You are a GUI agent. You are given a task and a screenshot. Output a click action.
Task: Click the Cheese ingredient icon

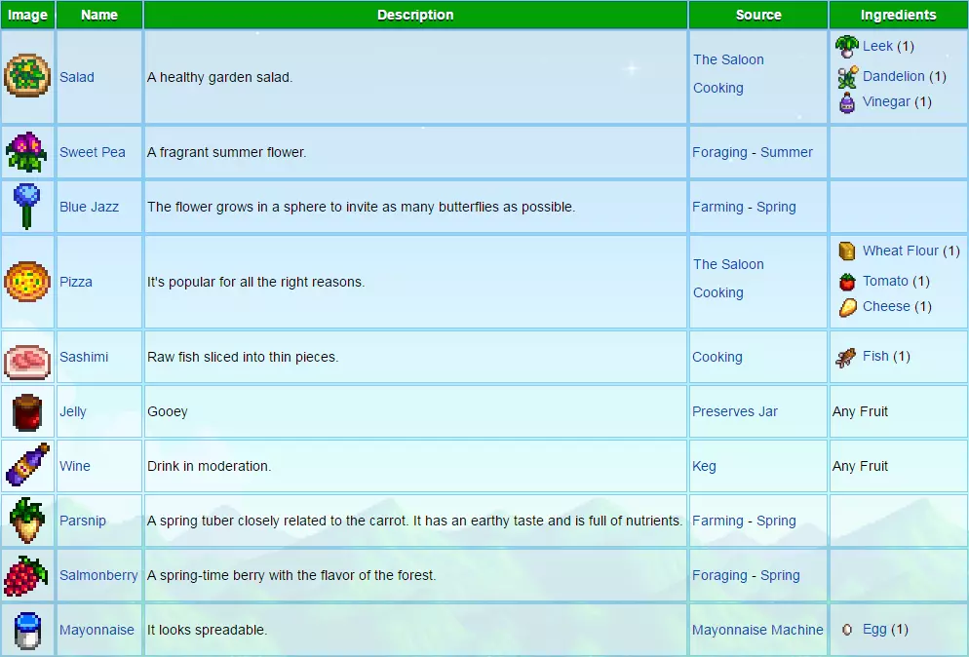[848, 307]
